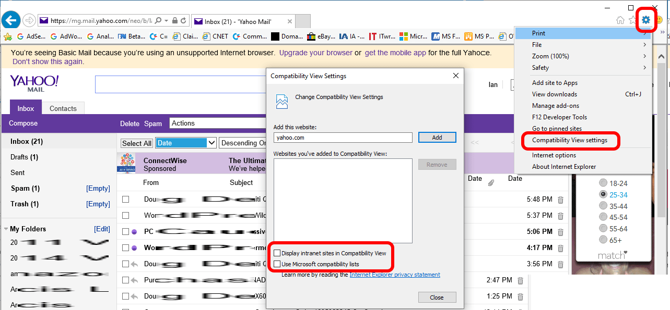This screenshot has width=670, height=310.
Task: Enable Display intranet sites in Compatibility View
Action: pos(277,253)
